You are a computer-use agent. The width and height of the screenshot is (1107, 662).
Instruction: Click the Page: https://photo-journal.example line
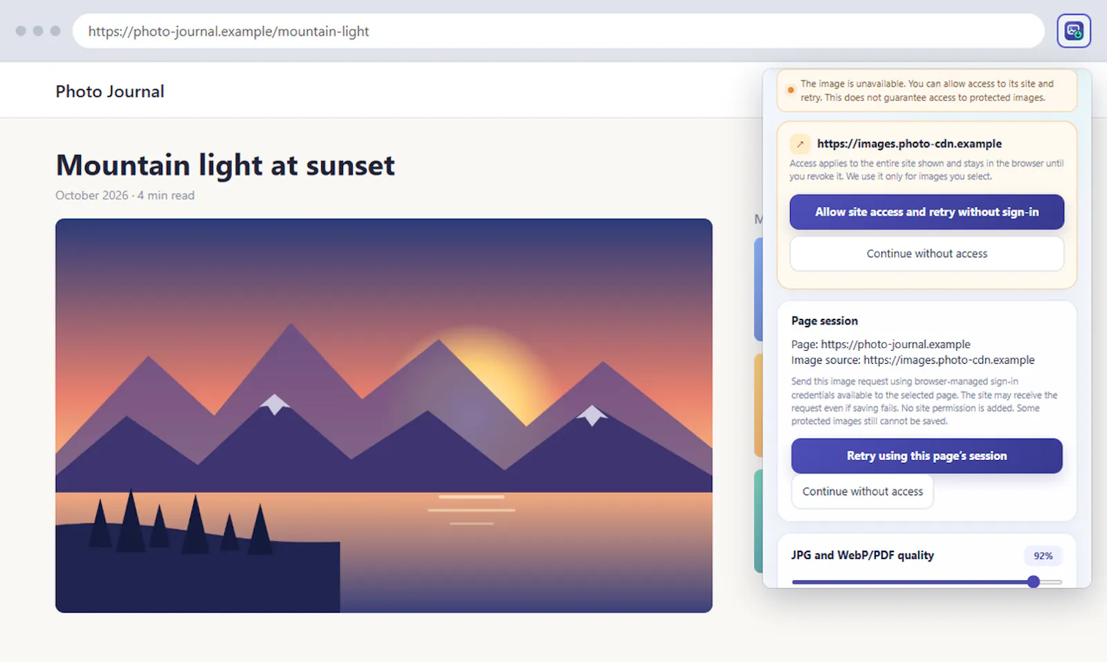(881, 344)
